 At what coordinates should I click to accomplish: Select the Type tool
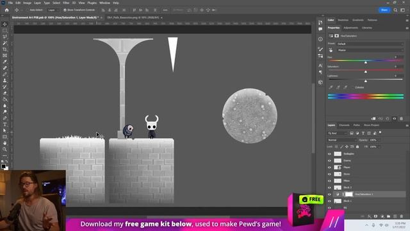tap(4, 124)
